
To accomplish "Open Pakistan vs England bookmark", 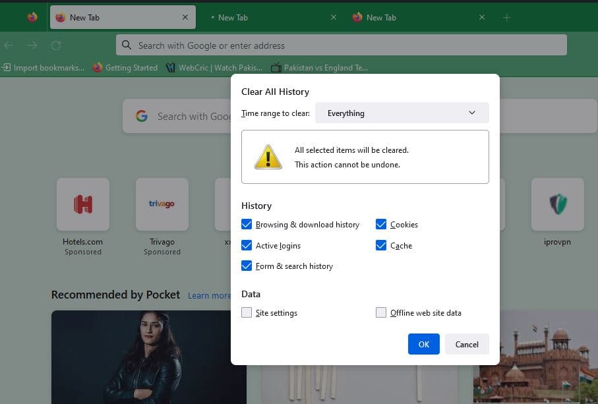I will [x=320, y=67].
